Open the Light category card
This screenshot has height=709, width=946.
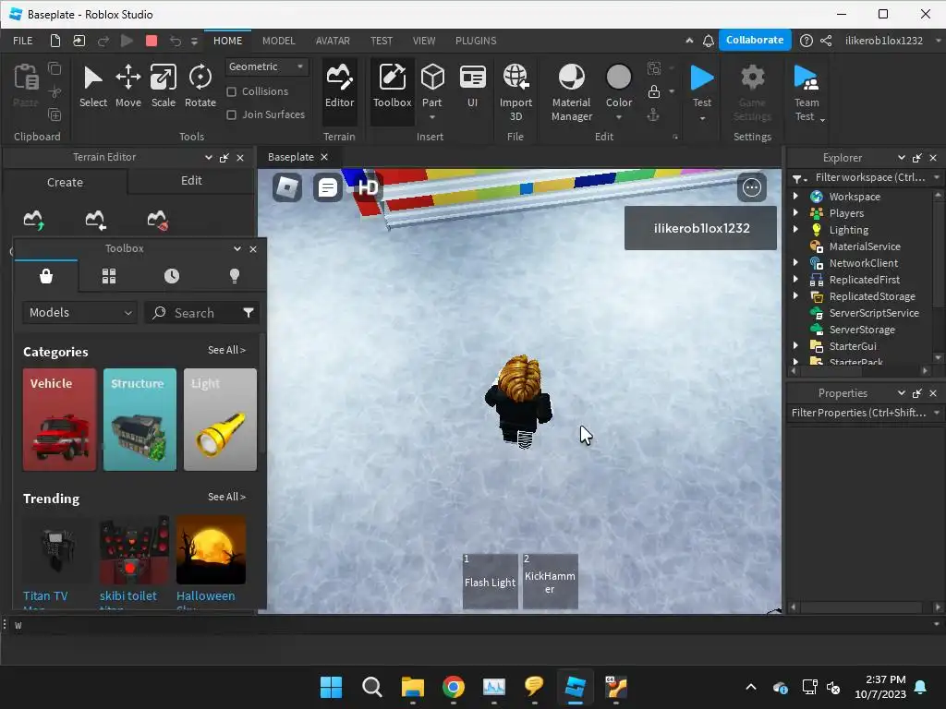click(x=220, y=420)
